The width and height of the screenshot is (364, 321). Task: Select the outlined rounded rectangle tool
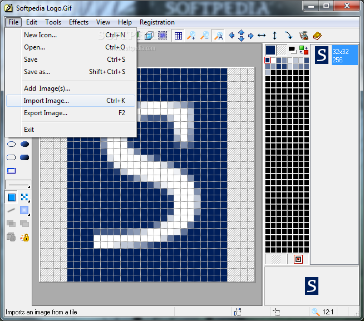[x=11, y=157]
